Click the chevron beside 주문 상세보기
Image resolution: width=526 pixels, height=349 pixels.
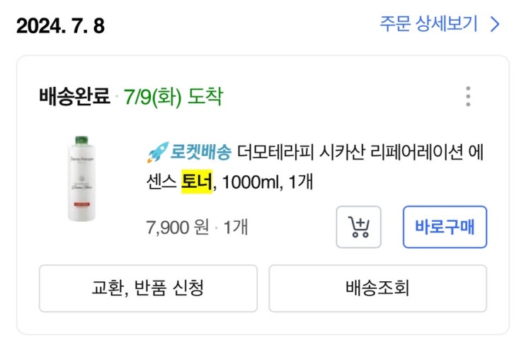coord(495,25)
